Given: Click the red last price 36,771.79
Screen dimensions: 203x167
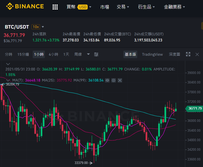Looking at the screenshot, I should 14,35.
